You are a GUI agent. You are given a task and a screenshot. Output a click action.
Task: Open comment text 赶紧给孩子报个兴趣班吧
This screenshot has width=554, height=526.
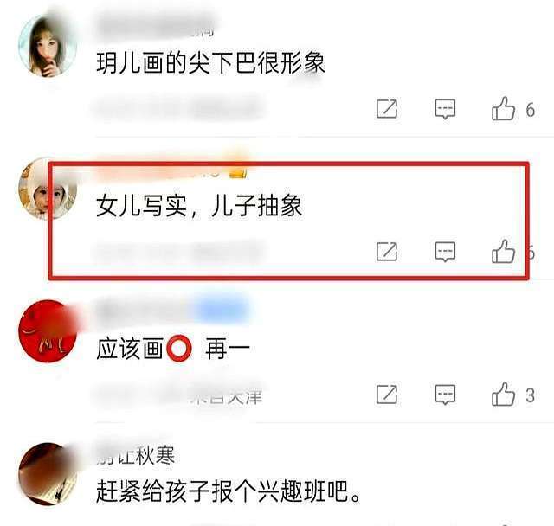[x=229, y=491]
